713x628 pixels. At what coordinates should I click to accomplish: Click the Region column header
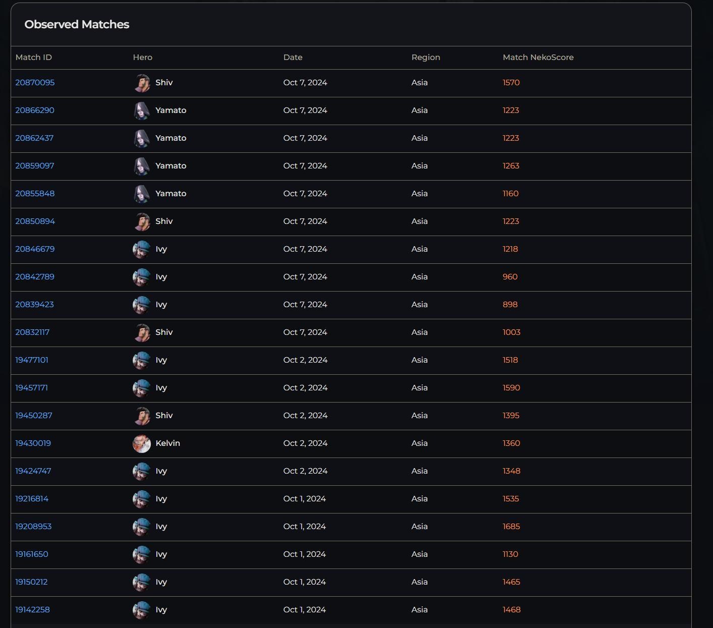coord(426,58)
